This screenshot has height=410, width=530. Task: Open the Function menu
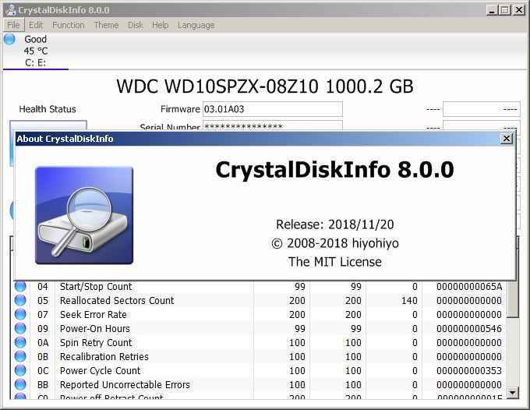(69, 25)
